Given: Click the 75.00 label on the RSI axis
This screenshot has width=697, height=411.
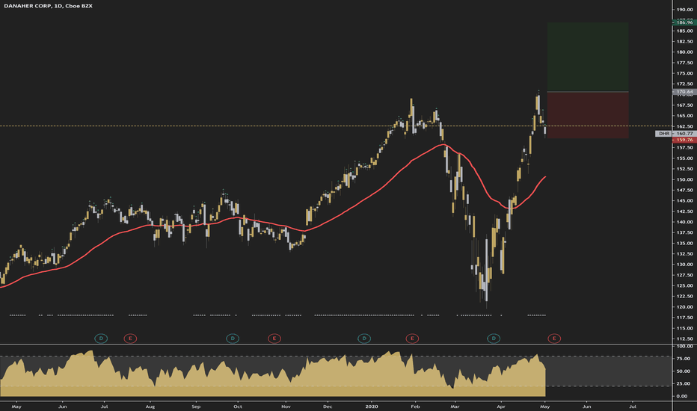Looking at the screenshot, I should click(x=684, y=359).
